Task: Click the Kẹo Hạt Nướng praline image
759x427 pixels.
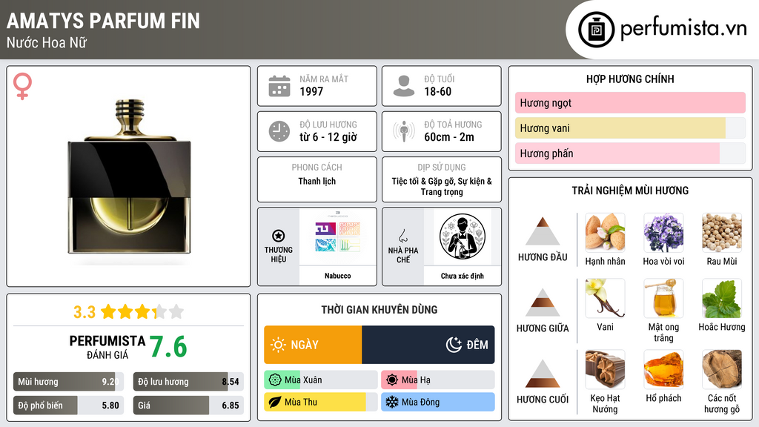Action: [x=605, y=369]
